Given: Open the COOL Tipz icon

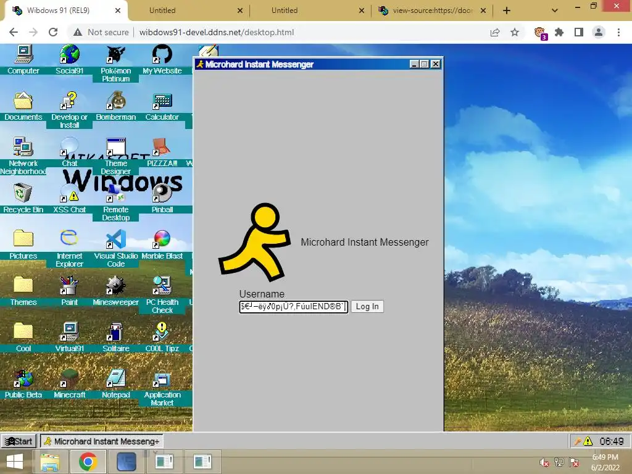Looking at the screenshot, I should 162,331.
